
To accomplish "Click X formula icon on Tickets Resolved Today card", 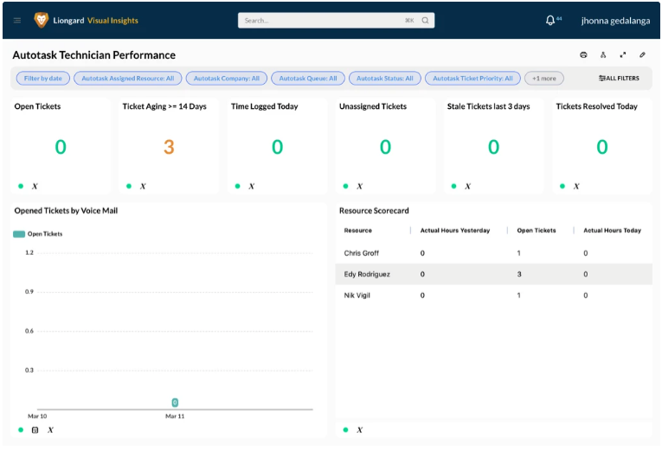I will point(576,186).
